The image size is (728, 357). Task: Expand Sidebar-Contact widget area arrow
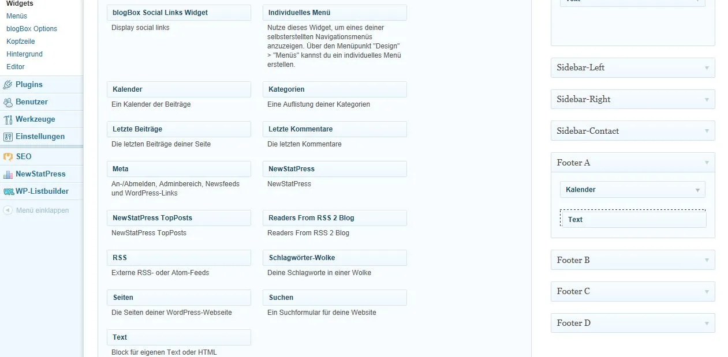707,131
